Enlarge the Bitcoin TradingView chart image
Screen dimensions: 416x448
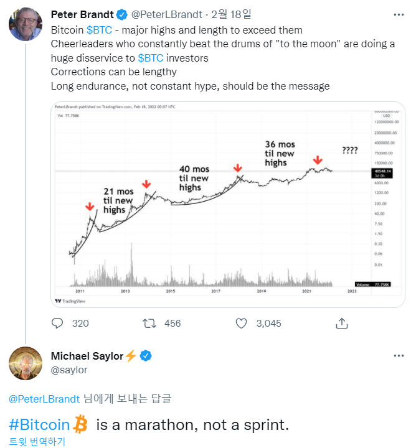click(x=228, y=205)
